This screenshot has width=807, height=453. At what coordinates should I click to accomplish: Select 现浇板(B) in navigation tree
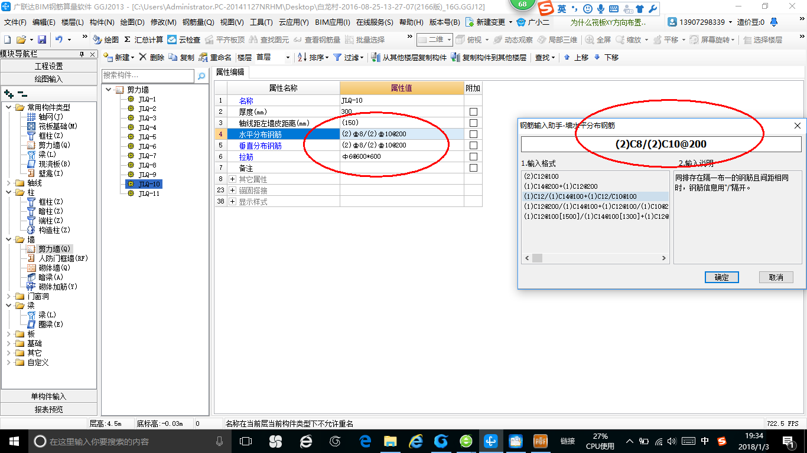pyautogui.click(x=48, y=164)
